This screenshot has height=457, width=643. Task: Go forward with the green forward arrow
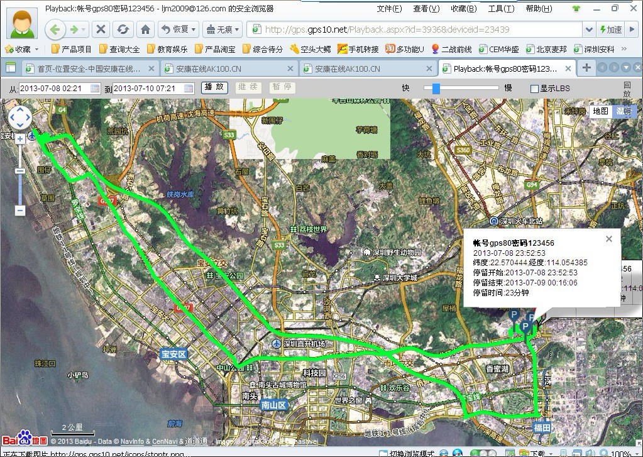click(74, 30)
